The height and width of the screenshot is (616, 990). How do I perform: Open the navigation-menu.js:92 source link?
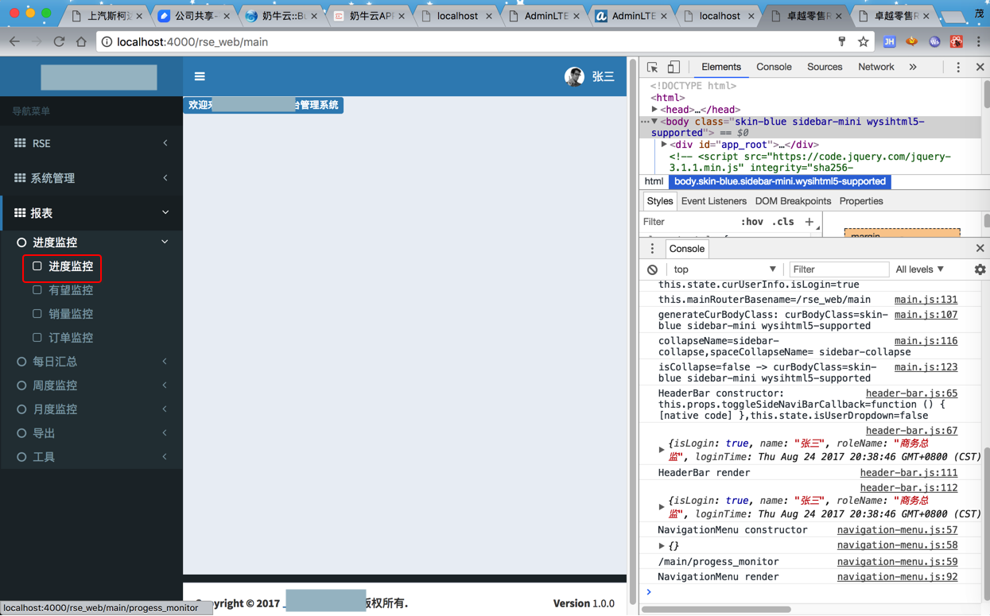897,577
